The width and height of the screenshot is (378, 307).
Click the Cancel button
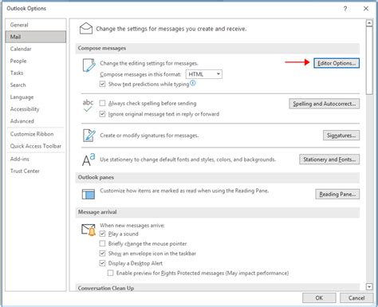pyautogui.click(x=356, y=298)
